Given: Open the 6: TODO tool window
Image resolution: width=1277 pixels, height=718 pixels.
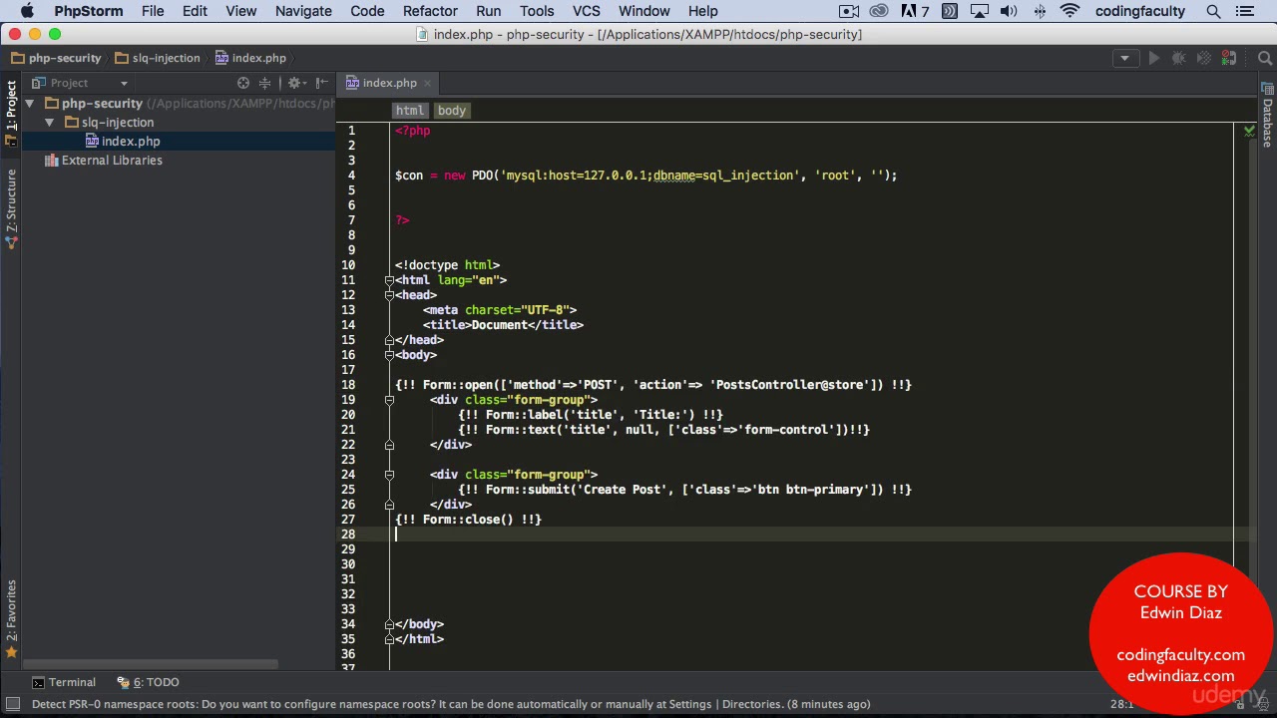Looking at the screenshot, I should click(149, 682).
